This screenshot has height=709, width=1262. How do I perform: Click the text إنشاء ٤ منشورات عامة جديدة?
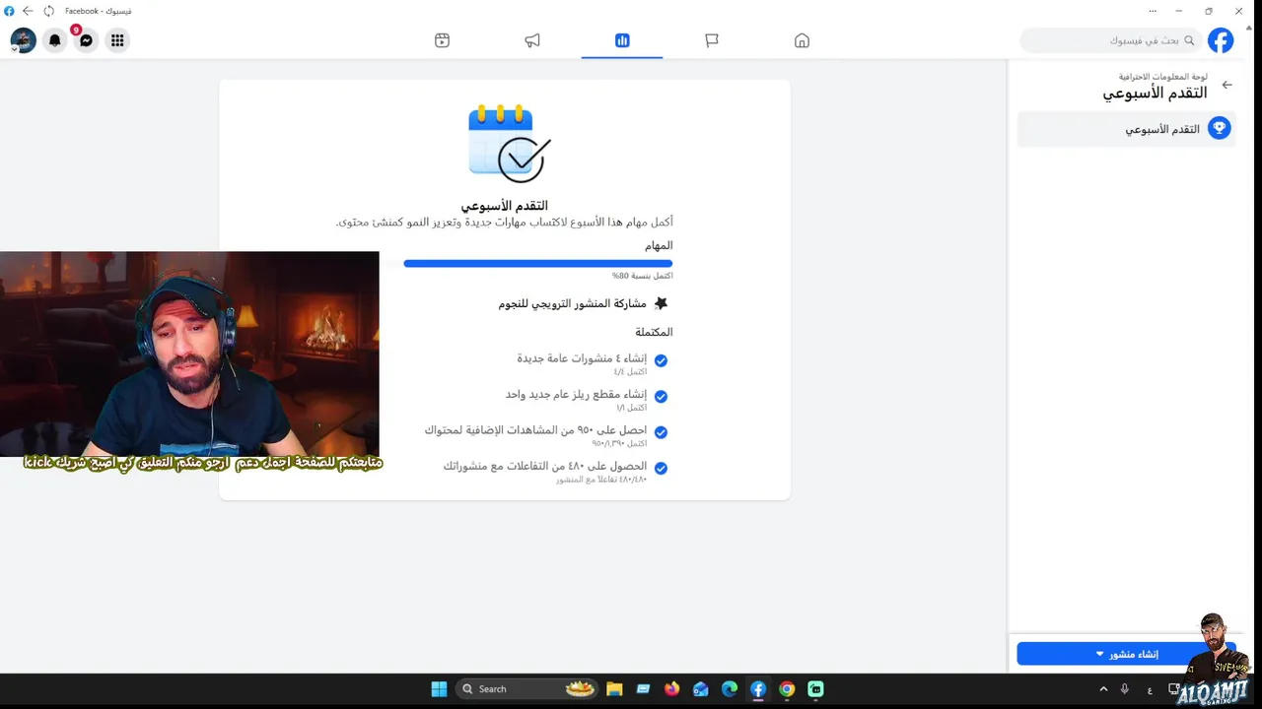tap(582, 358)
